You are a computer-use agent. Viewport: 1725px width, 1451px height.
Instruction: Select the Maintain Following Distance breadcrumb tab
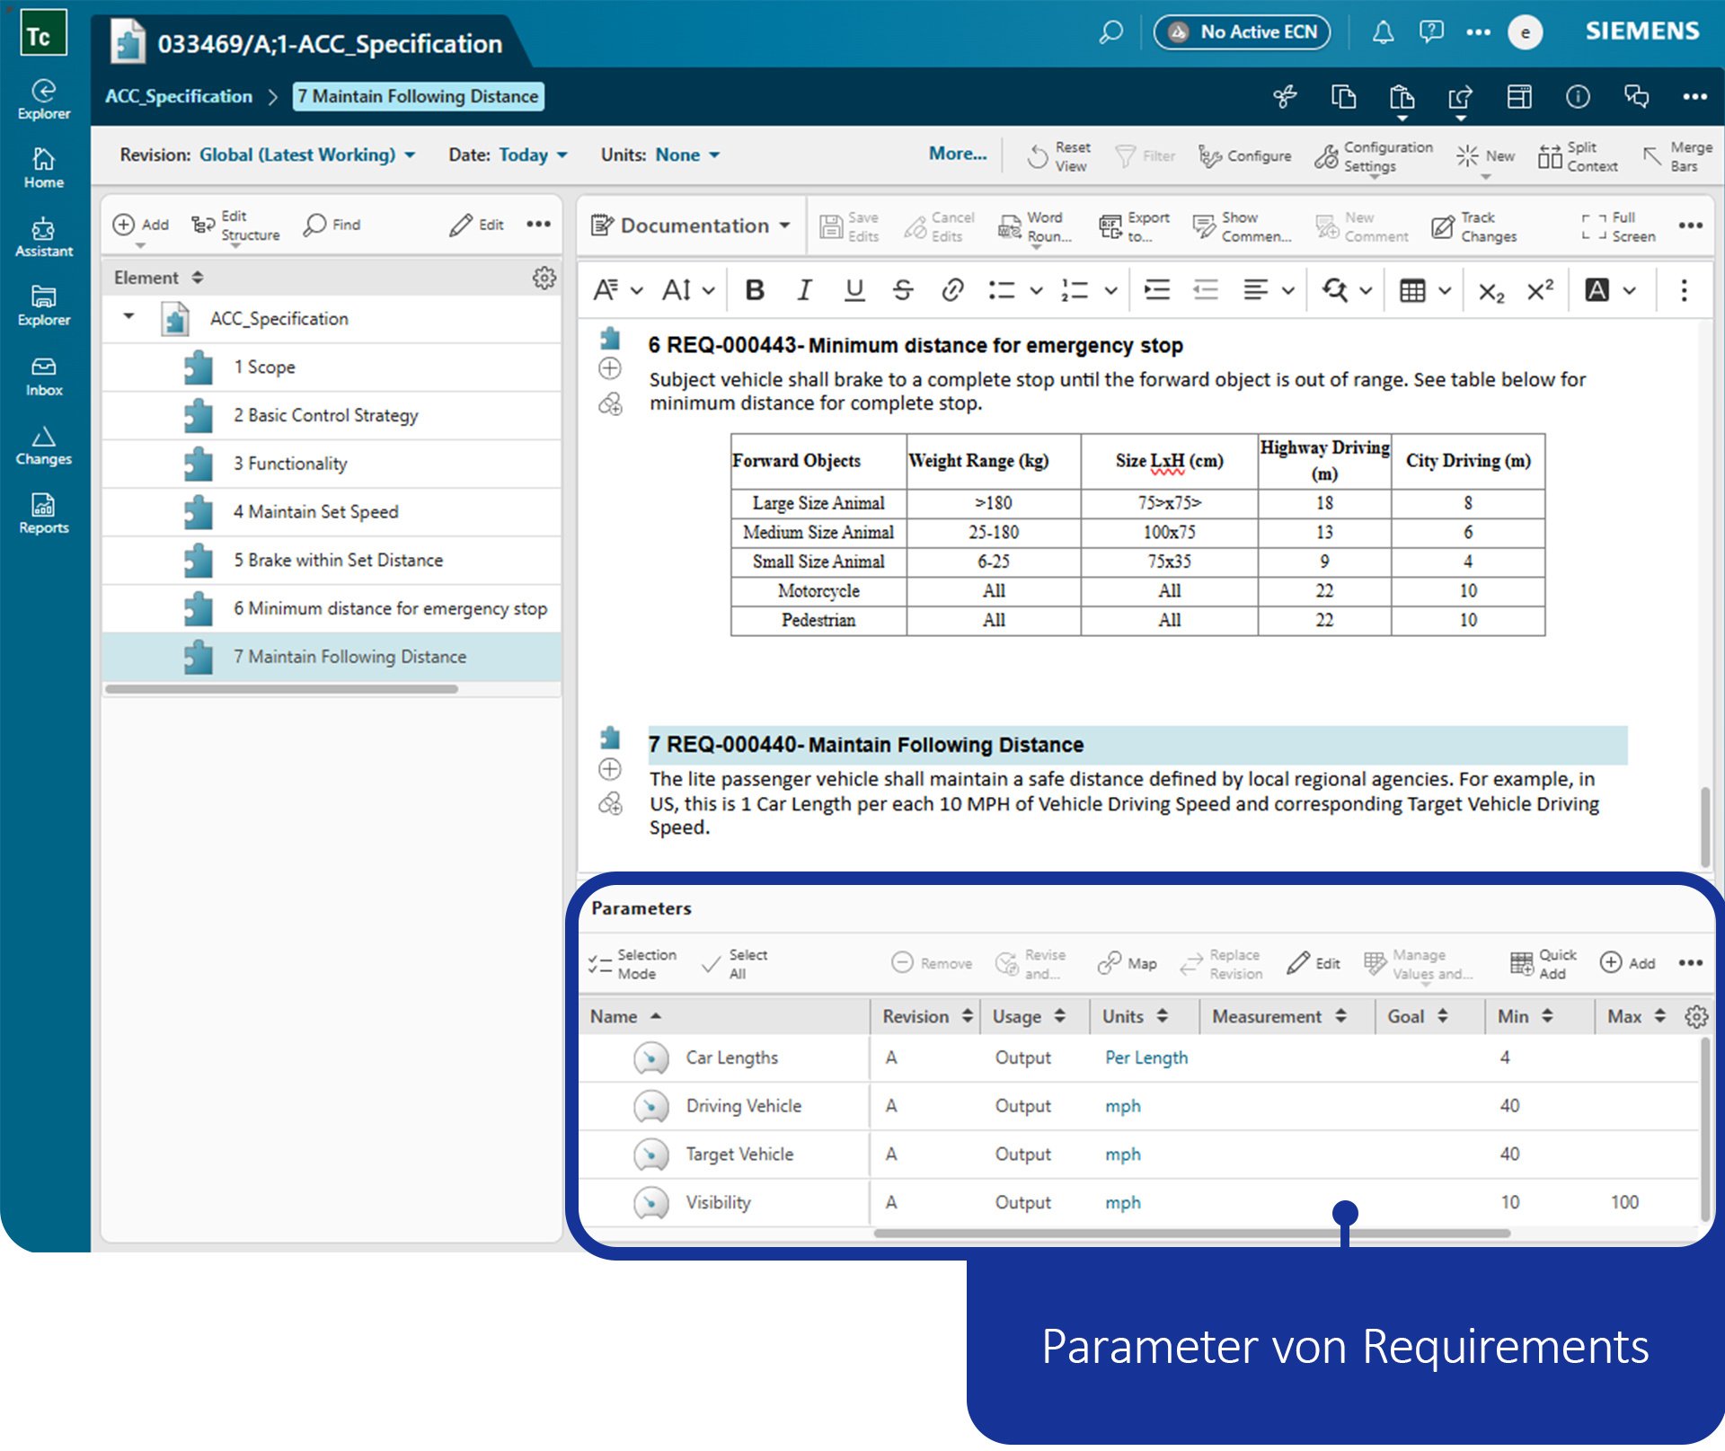click(418, 96)
